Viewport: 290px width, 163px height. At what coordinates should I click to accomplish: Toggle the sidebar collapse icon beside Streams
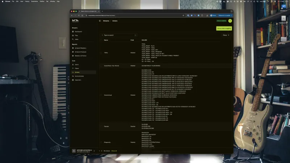click(100, 21)
